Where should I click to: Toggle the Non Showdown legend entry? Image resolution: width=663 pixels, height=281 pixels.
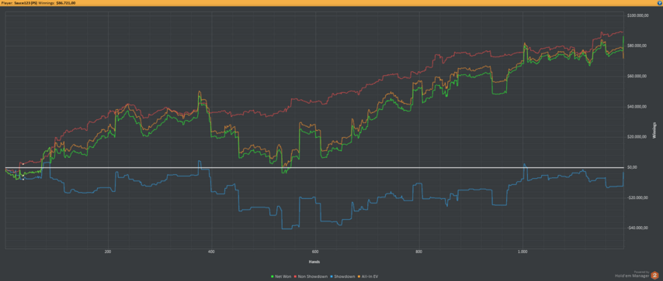311,276
